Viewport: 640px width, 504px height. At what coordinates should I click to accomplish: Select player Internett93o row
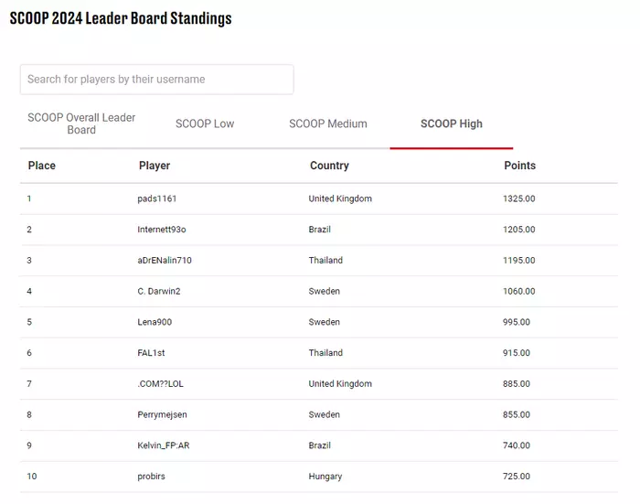click(x=319, y=230)
